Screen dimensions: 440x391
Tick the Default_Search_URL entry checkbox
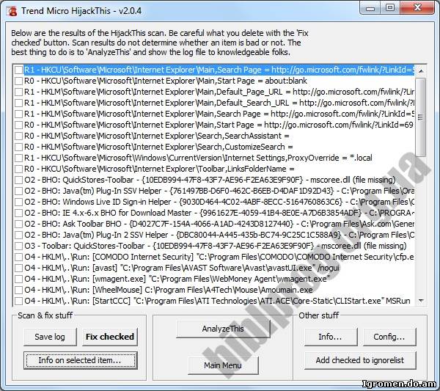tap(18, 103)
